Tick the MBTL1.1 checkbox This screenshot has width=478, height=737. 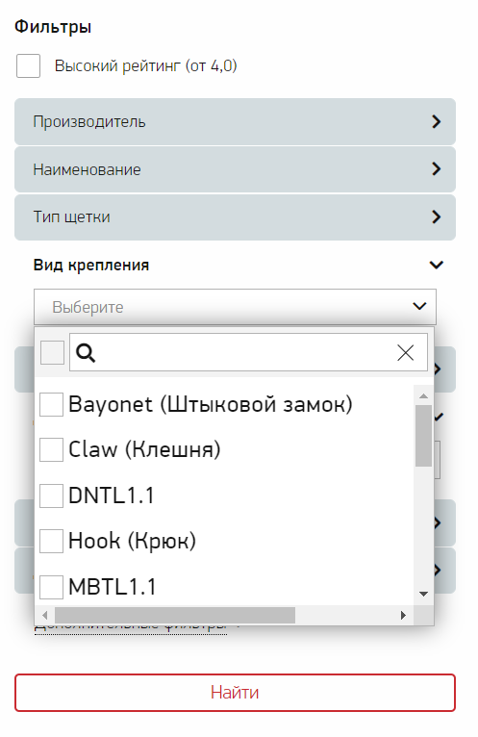pos(51,587)
